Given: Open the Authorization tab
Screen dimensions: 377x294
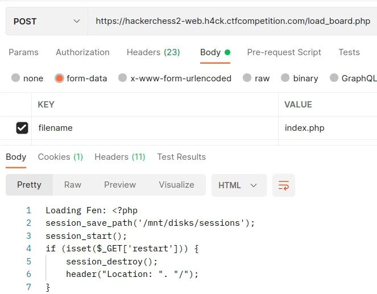Looking at the screenshot, I should pos(82,52).
